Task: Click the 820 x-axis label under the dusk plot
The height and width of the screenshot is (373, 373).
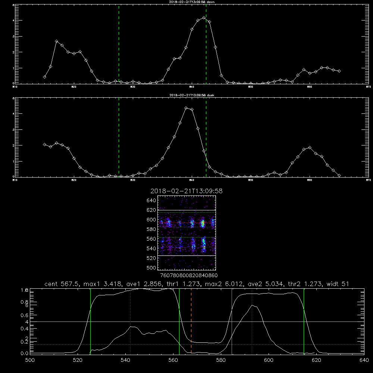Action: [74, 180]
